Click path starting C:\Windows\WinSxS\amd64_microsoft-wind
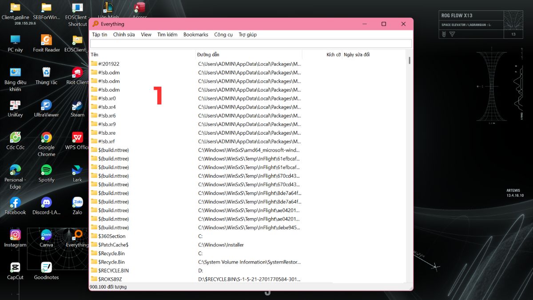The width and height of the screenshot is (533, 300). (x=249, y=150)
